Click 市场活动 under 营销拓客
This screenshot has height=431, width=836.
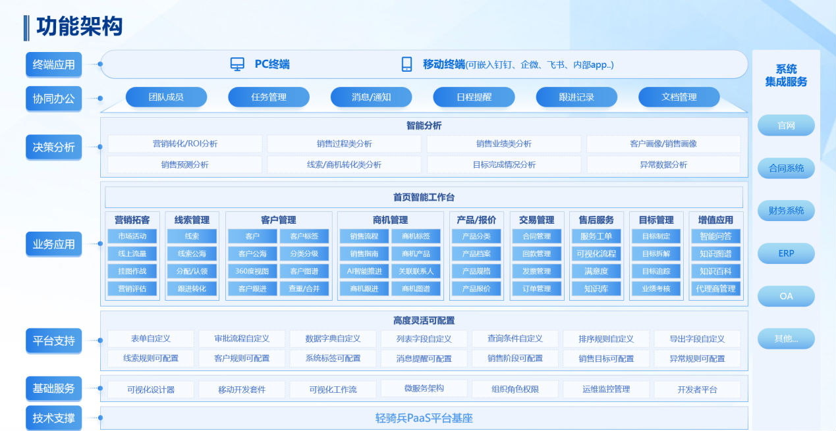click(x=132, y=236)
